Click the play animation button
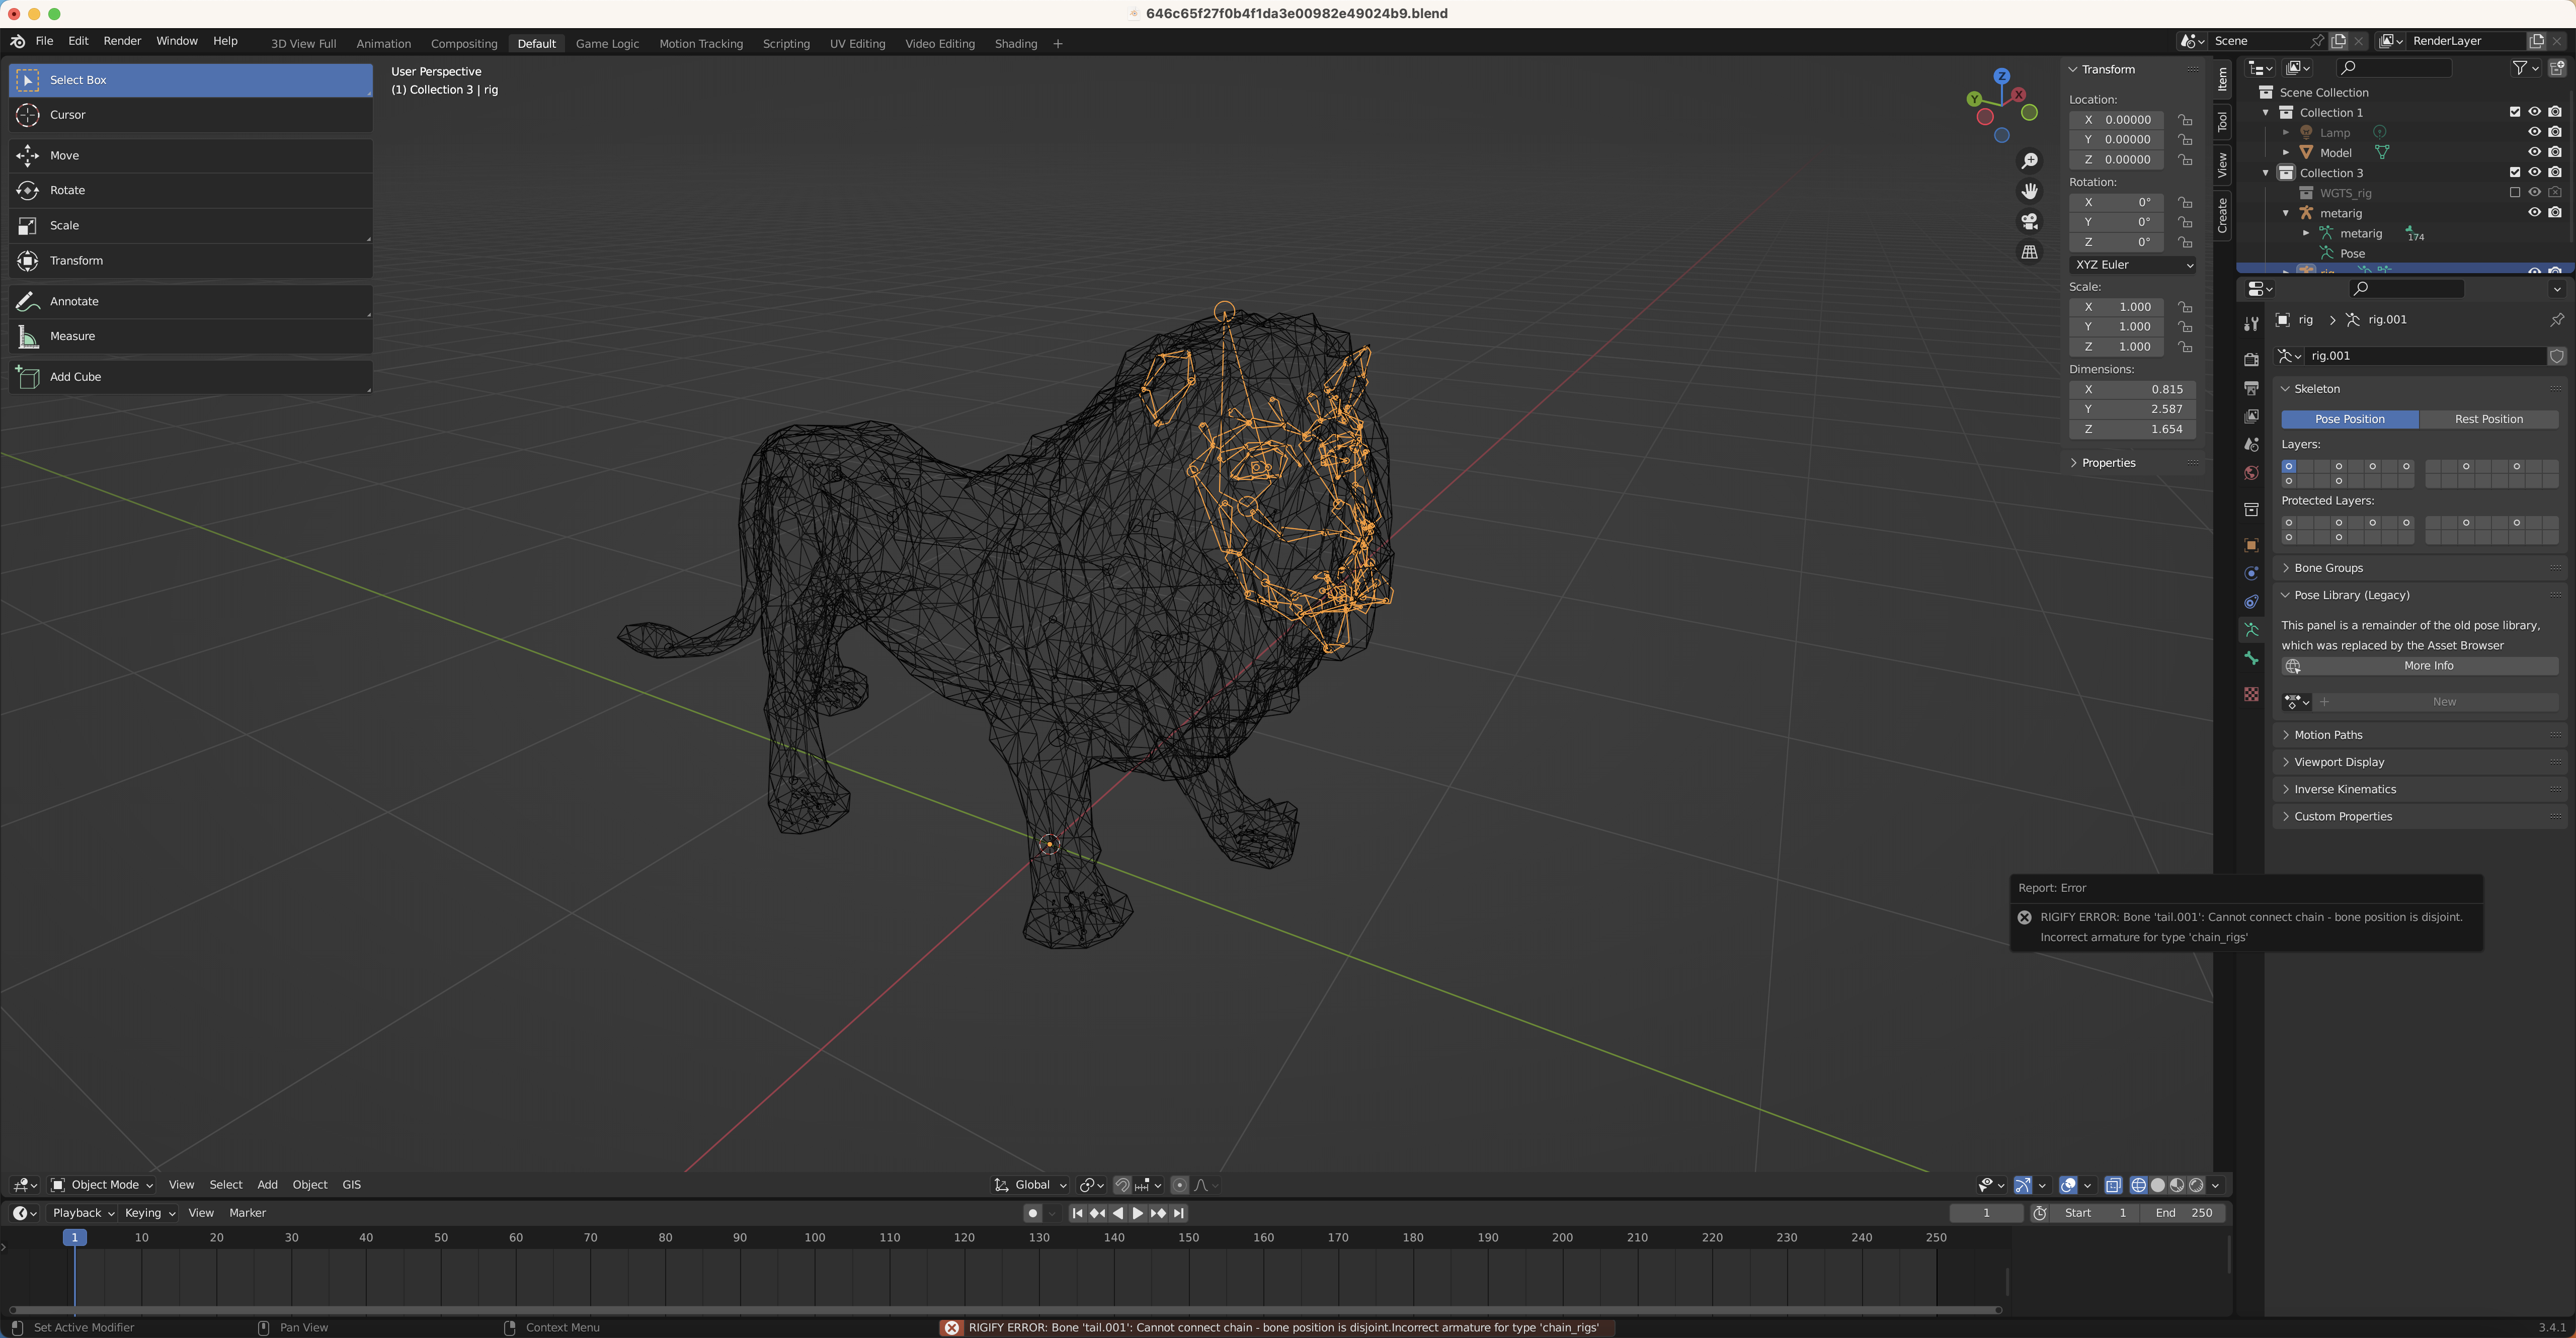Image resolution: width=2576 pixels, height=1338 pixels. (1137, 1213)
